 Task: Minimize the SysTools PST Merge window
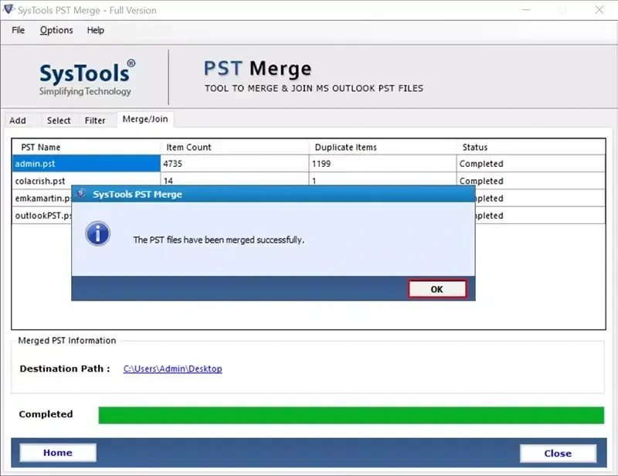click(x=526, y=10)
